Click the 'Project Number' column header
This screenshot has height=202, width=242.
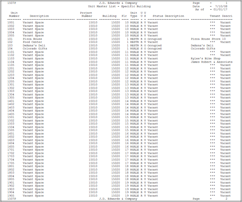(x=86, y=14)
